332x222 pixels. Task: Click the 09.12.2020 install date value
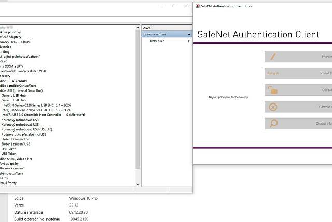click(78, 212)
